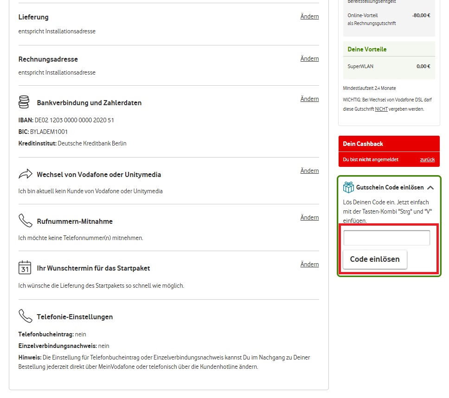Click Ändern for Ihr Wunschtermin für das Startpaket
This screenshot has width=449, height=398.
(309, 264)
